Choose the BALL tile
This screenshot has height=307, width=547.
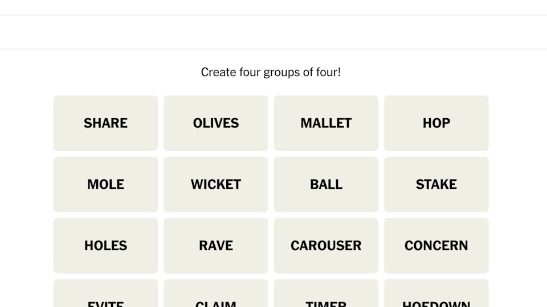point(326,184)
